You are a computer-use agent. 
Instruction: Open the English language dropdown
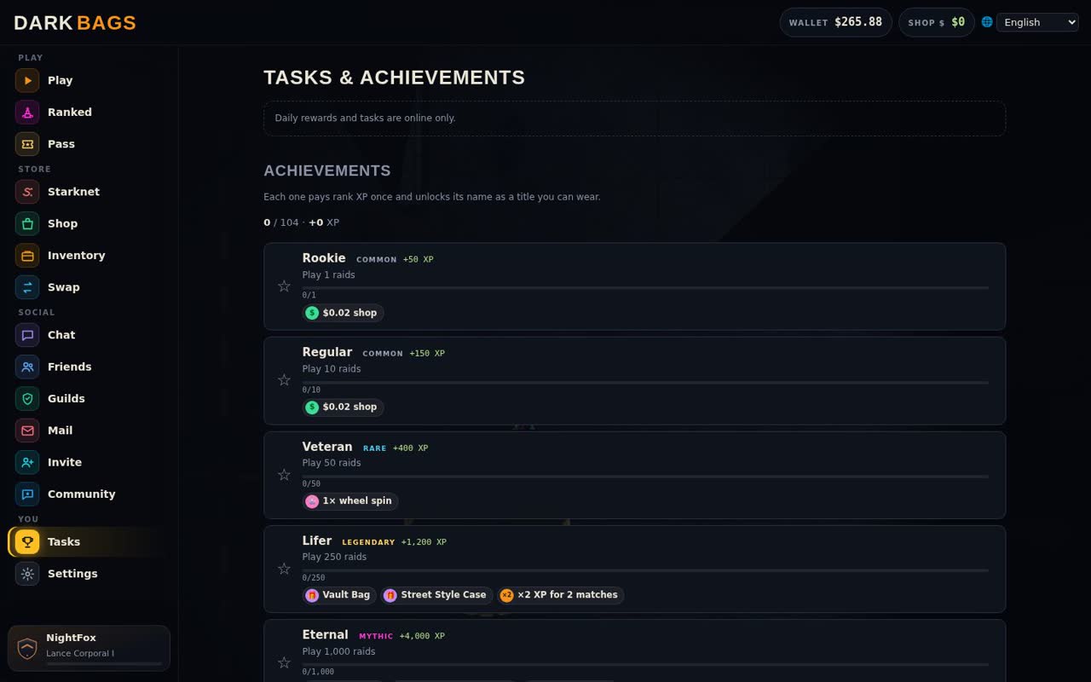tap(1037, 22)
